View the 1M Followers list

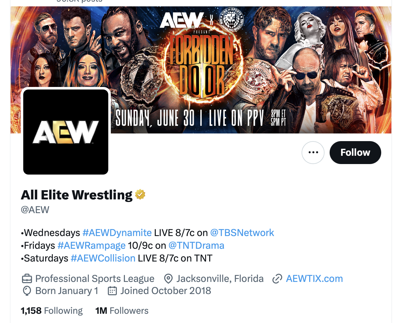122,311
